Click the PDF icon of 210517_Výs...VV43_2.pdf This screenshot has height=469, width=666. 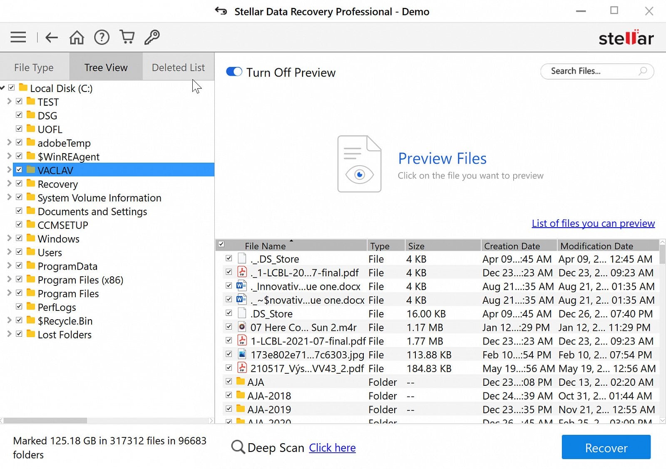pos(242,368)
